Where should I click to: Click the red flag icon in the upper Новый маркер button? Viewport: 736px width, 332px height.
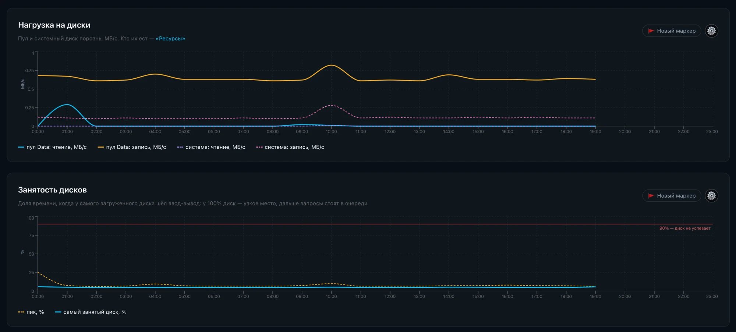pos(651,31)
